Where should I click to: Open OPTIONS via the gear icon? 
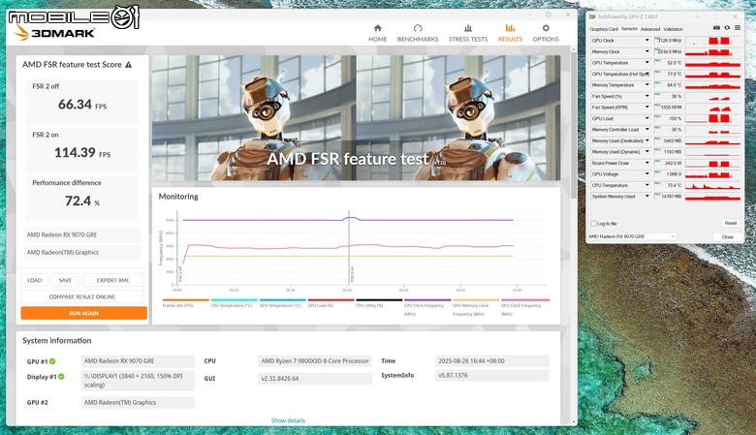tap(546, 28)
